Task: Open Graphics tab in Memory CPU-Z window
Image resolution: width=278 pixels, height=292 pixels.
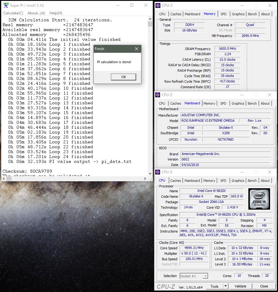Action: point(238,14)
